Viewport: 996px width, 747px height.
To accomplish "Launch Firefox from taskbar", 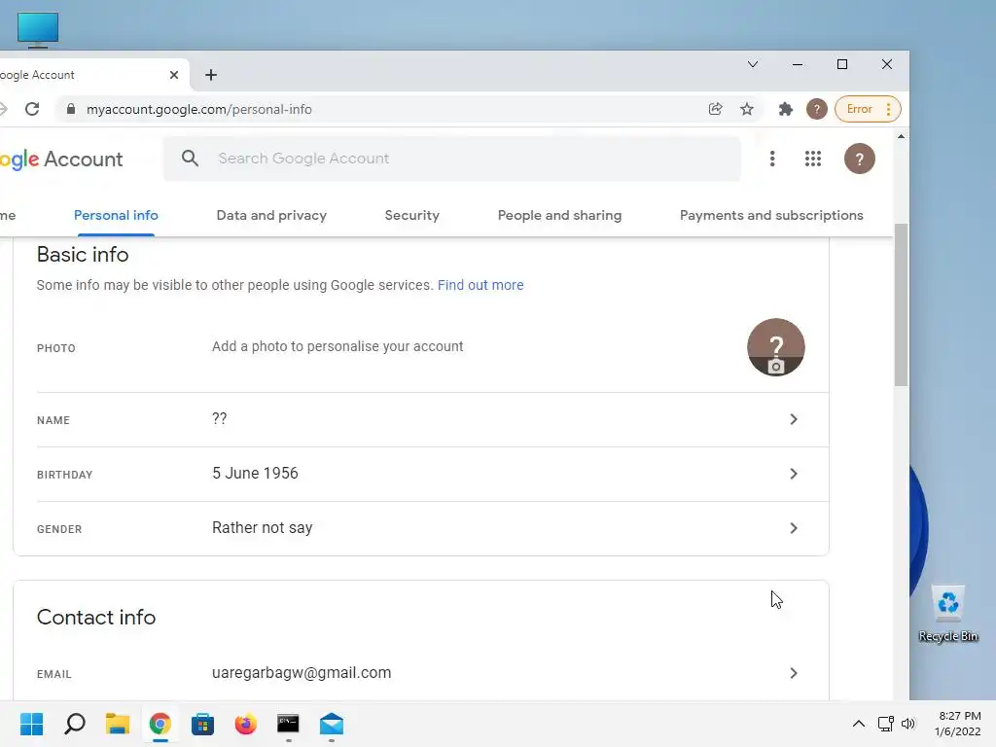I will [x=245, y=724].
